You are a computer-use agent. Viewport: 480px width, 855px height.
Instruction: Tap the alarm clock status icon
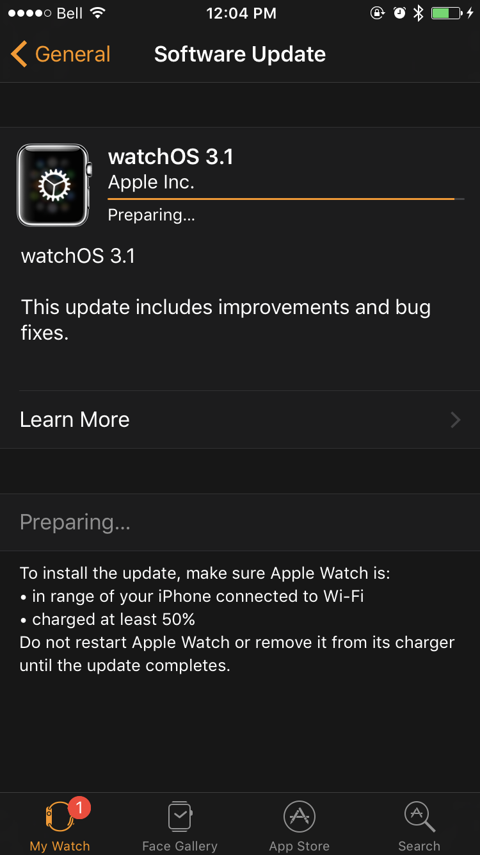(399, 13)
